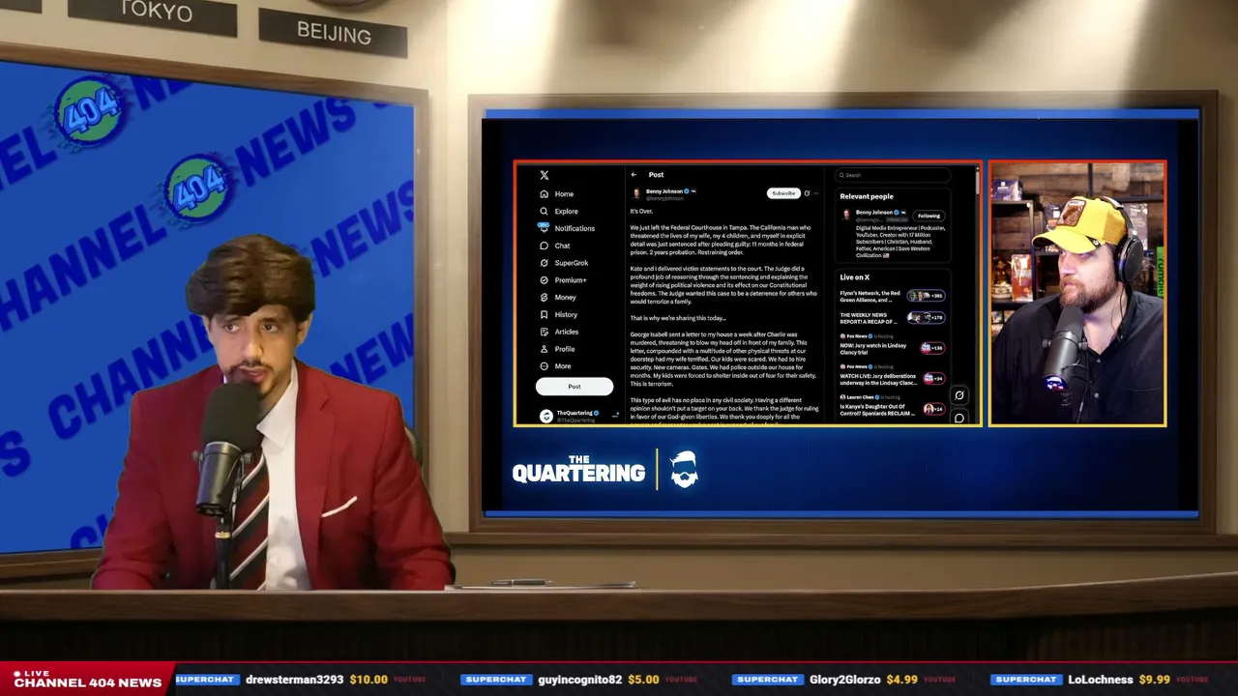Open the Chat bubble icon in sidebar
Image resolution: width=1238 pixels, height=696 pixels.
click(x=545, y=246)
